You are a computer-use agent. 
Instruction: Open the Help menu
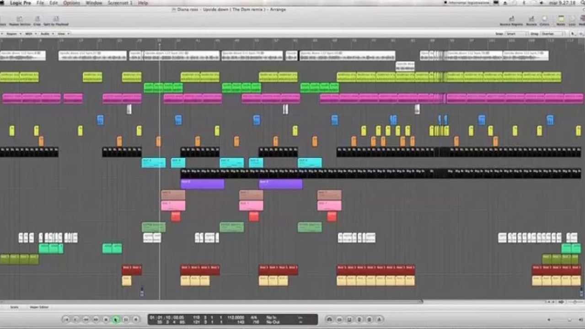pyautogui.click(x=143, y=3)
